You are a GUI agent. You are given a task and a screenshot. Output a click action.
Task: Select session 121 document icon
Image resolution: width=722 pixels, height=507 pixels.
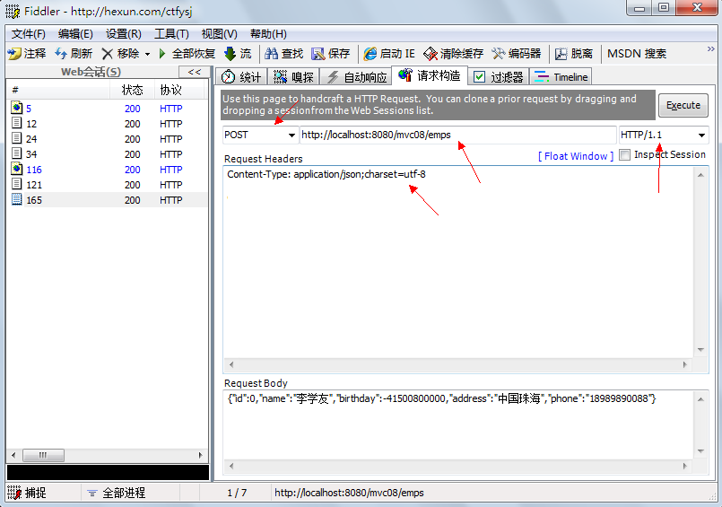[16, 184]
